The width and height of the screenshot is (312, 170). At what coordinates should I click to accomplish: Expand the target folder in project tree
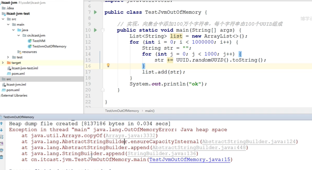[x=3, y=63]
